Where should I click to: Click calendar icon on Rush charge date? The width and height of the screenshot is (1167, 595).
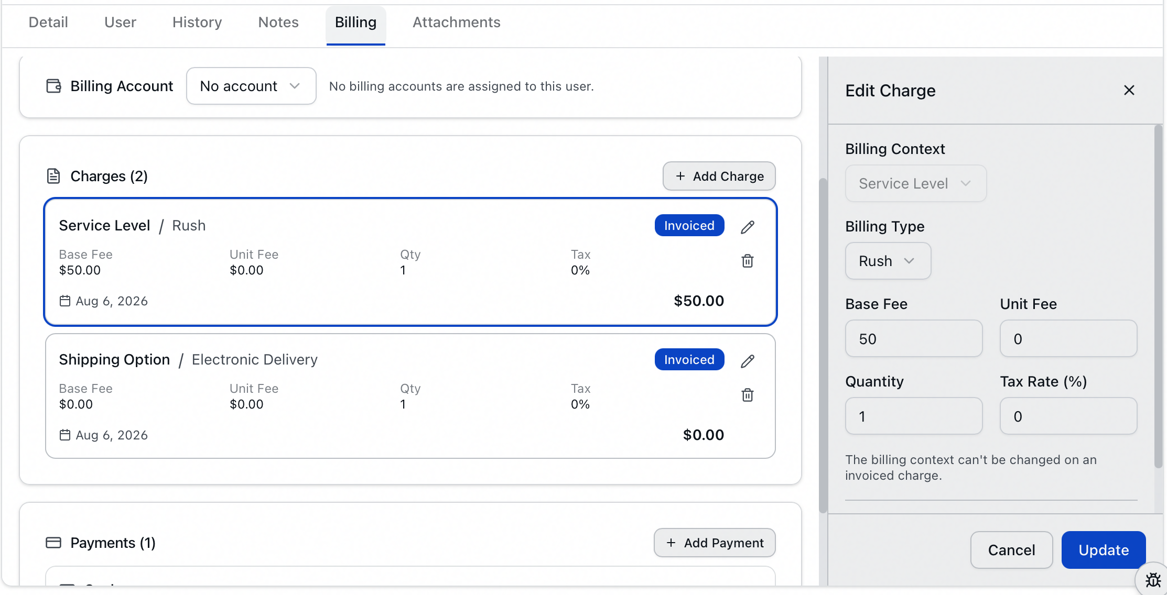click(x=65, y=301)
